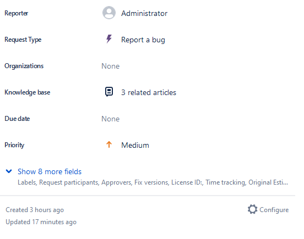Edit the Due date None value
The image size is (304, 239).
pyautogui.click(x=111, y=119)
